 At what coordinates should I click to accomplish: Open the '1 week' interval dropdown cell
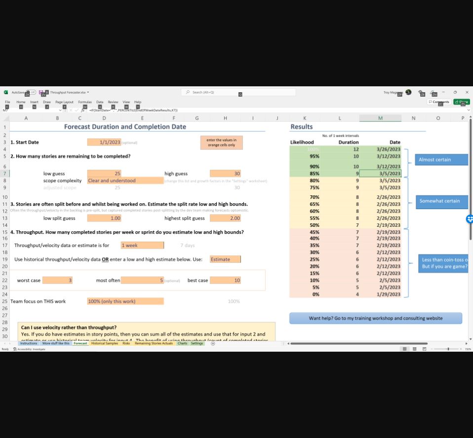142,245
